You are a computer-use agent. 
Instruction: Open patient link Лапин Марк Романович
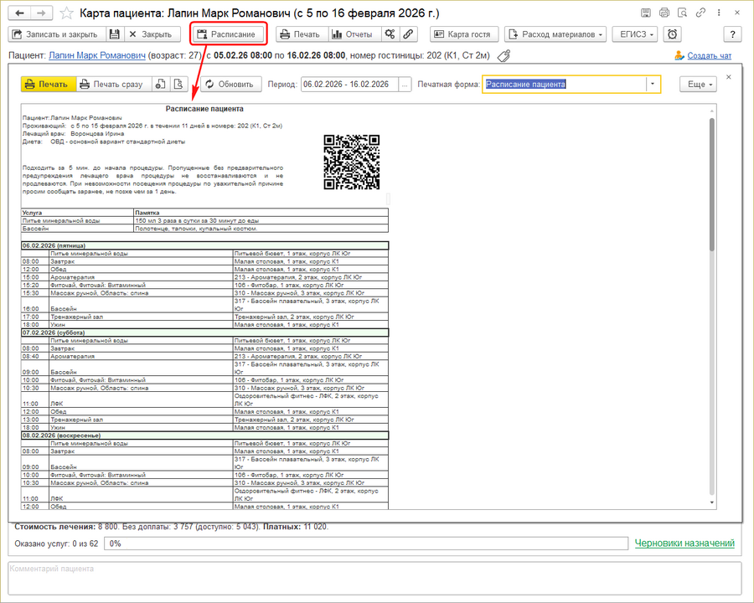coord(96,56)
